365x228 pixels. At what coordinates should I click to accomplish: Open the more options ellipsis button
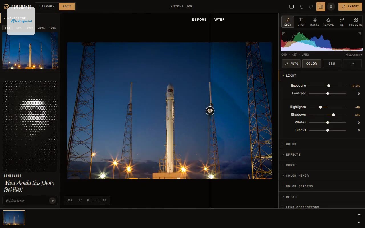coord(352,64)
